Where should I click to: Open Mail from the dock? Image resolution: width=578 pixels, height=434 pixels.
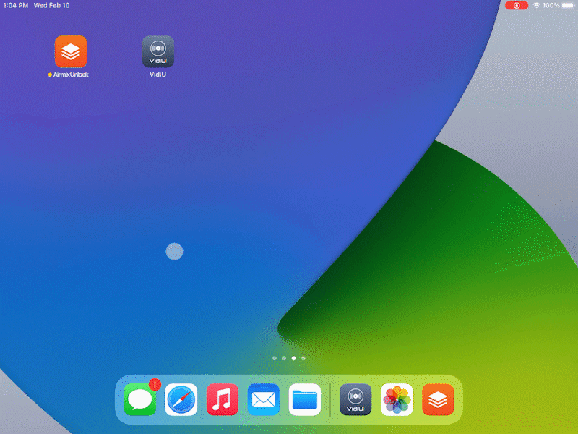(x=263, y=400)
